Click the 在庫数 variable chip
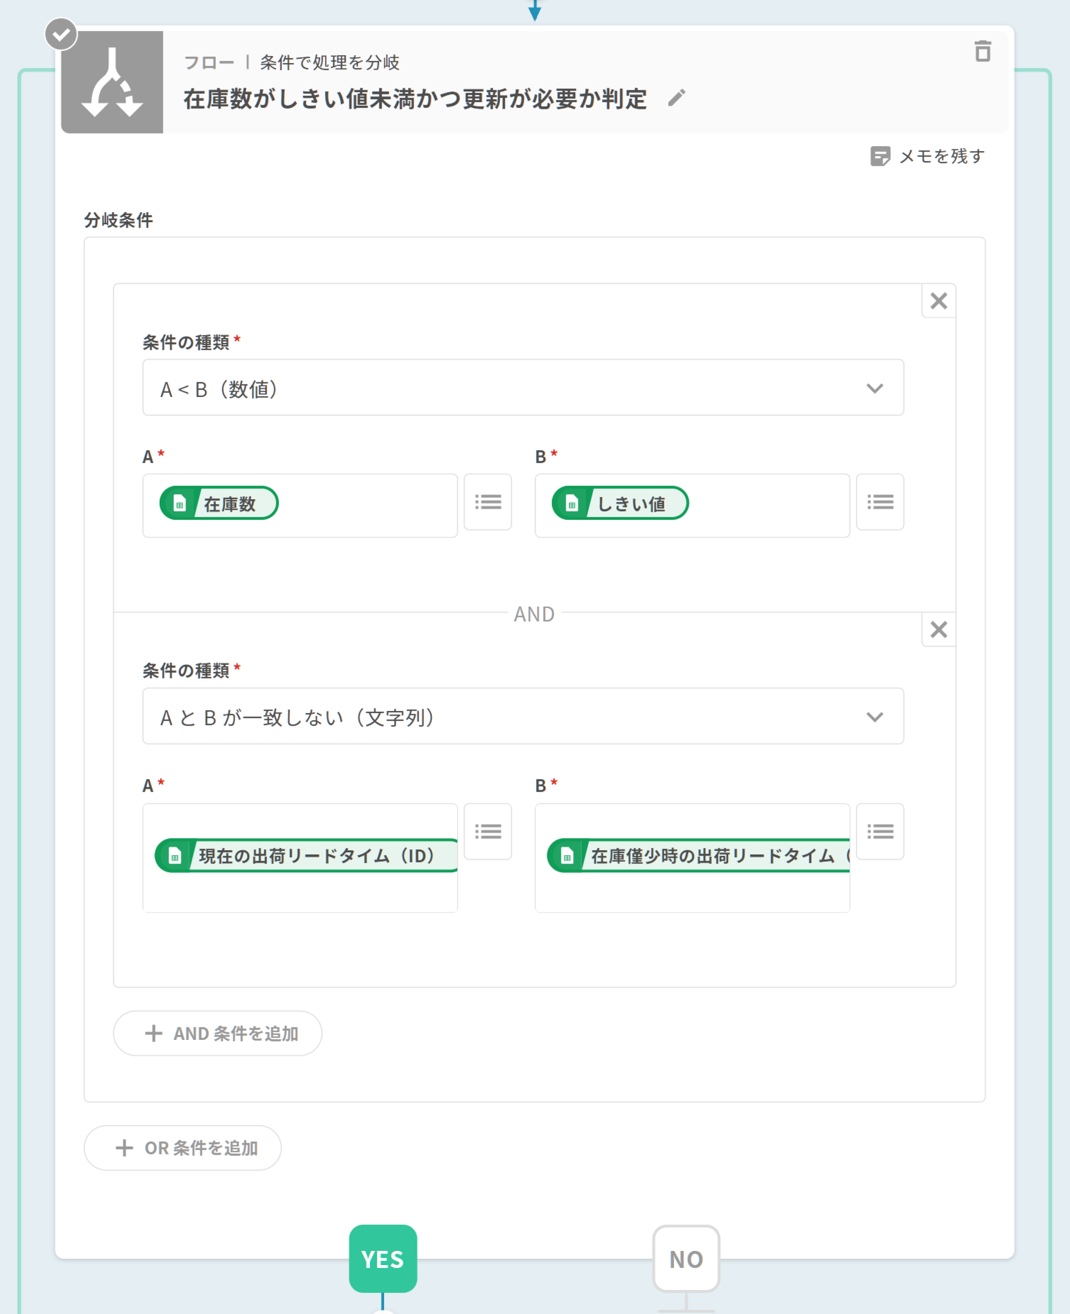This screenshot has width=1070, height=1314. 219,503
